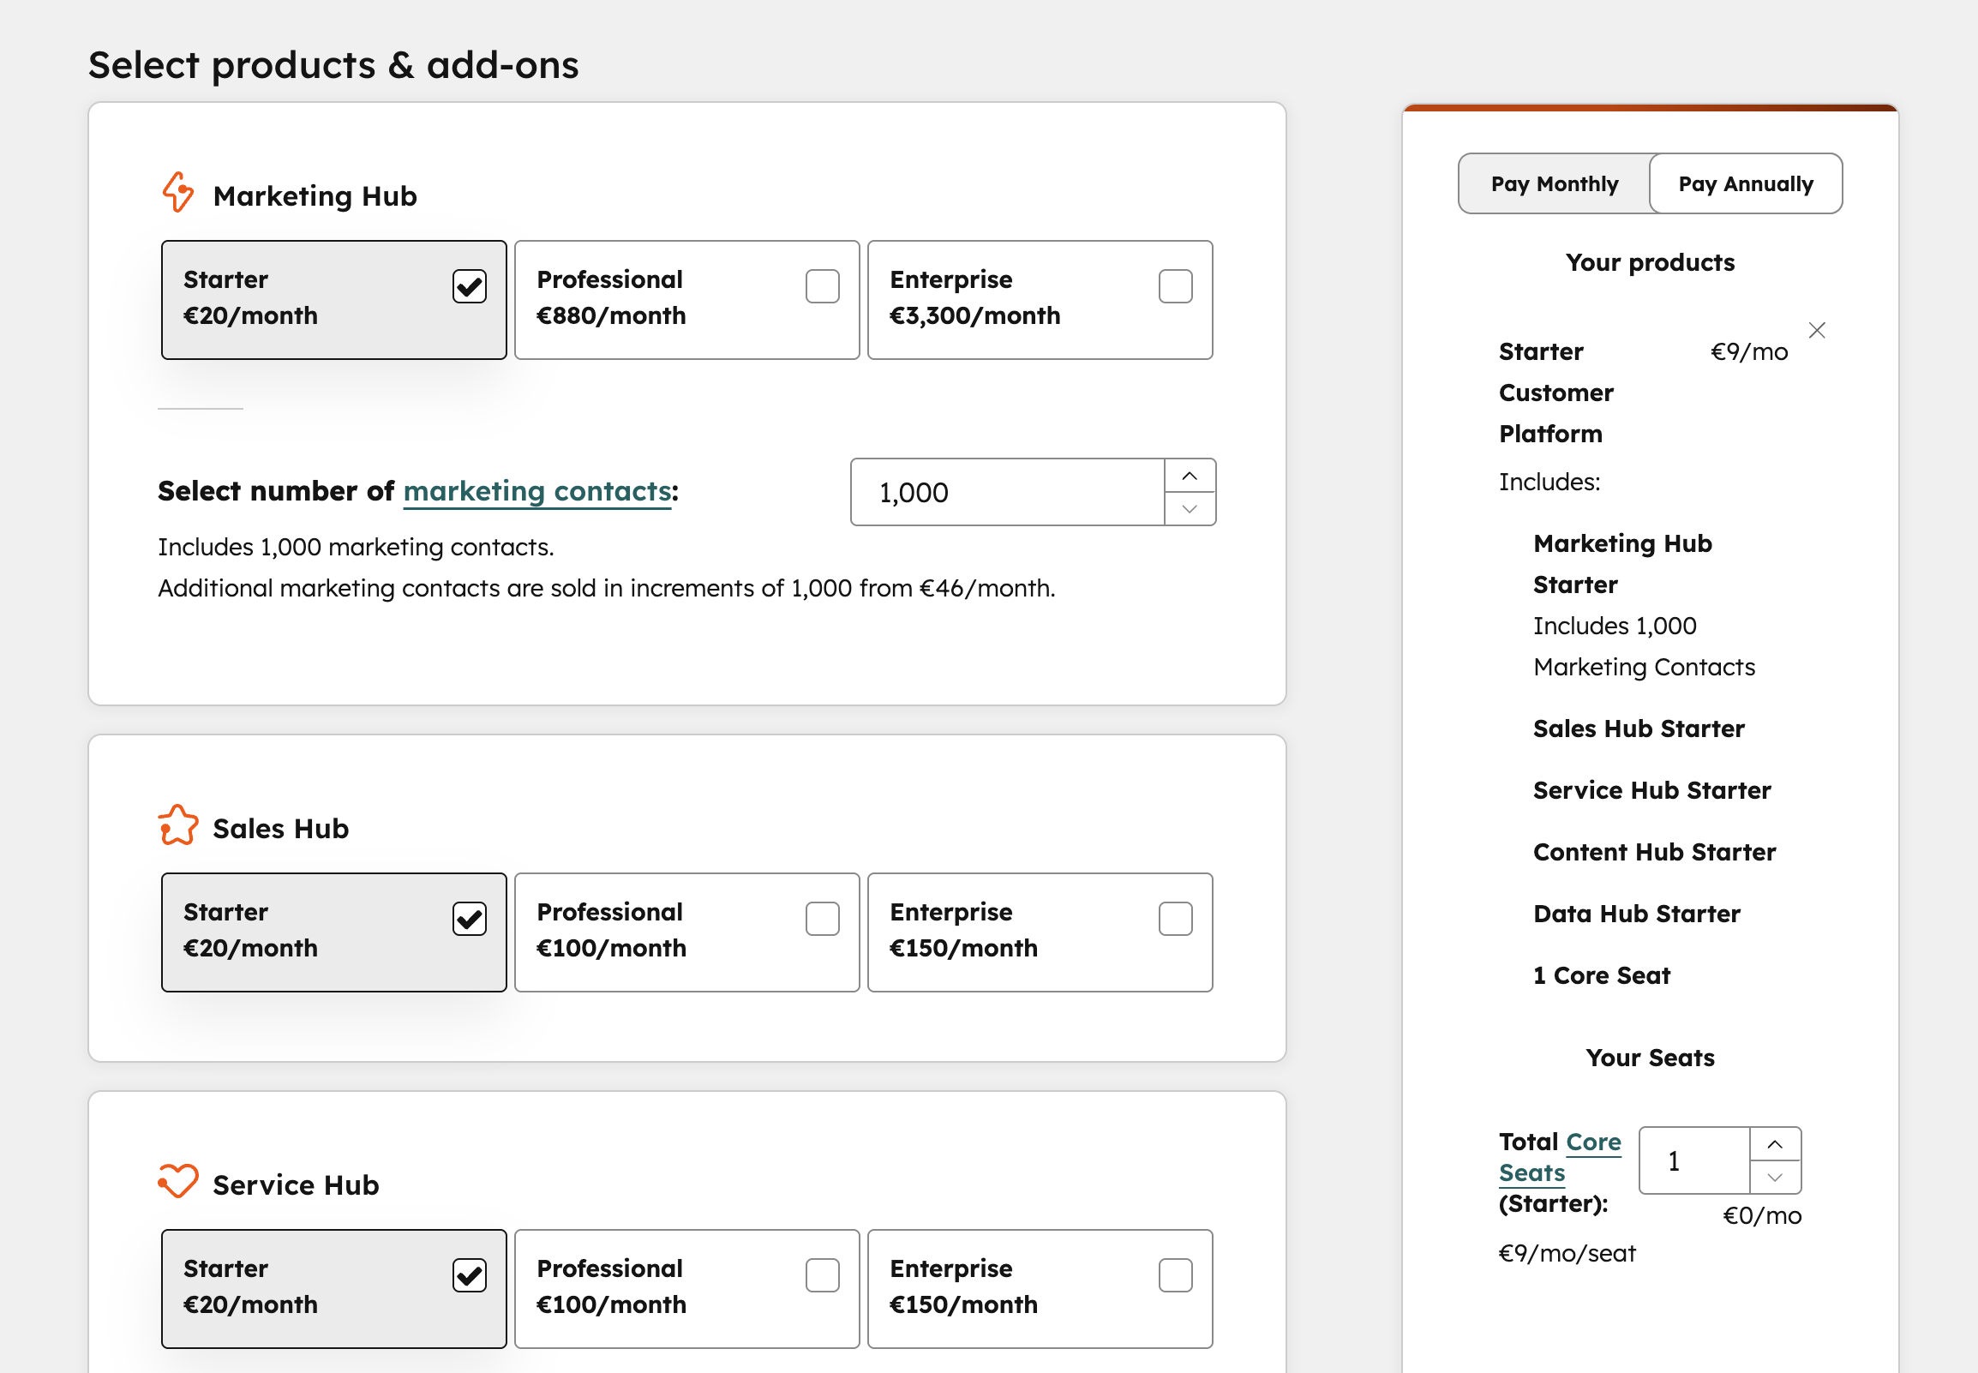Click the Service Hub heart icon
This screenshot has height=1373, width=1978.
click(178, 1182)
